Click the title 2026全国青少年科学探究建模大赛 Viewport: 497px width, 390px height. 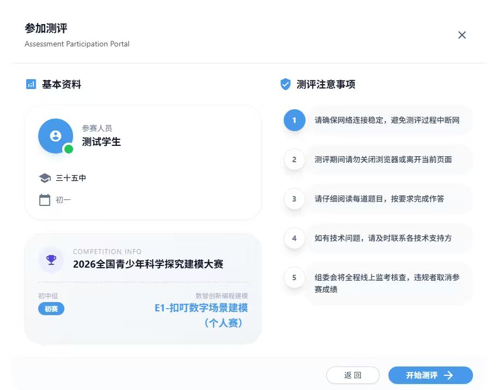click(x=148, y=264)
